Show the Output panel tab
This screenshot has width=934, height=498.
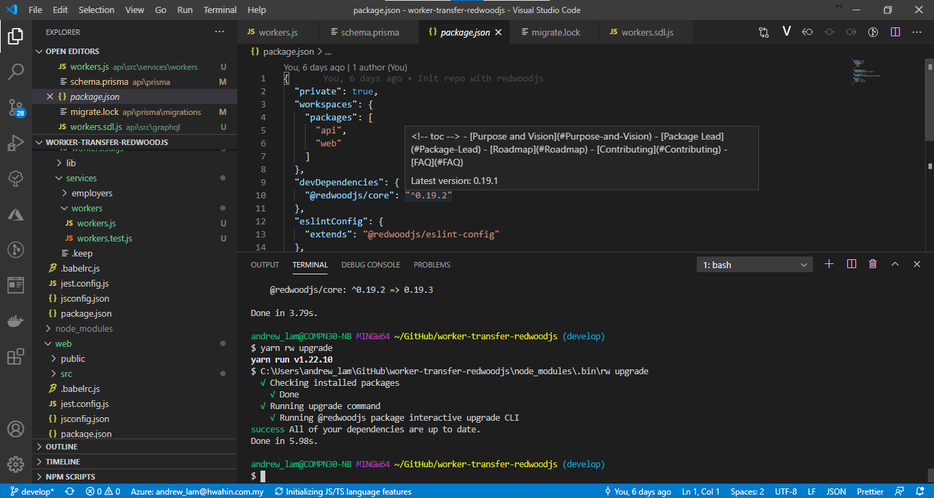(265, 265)
